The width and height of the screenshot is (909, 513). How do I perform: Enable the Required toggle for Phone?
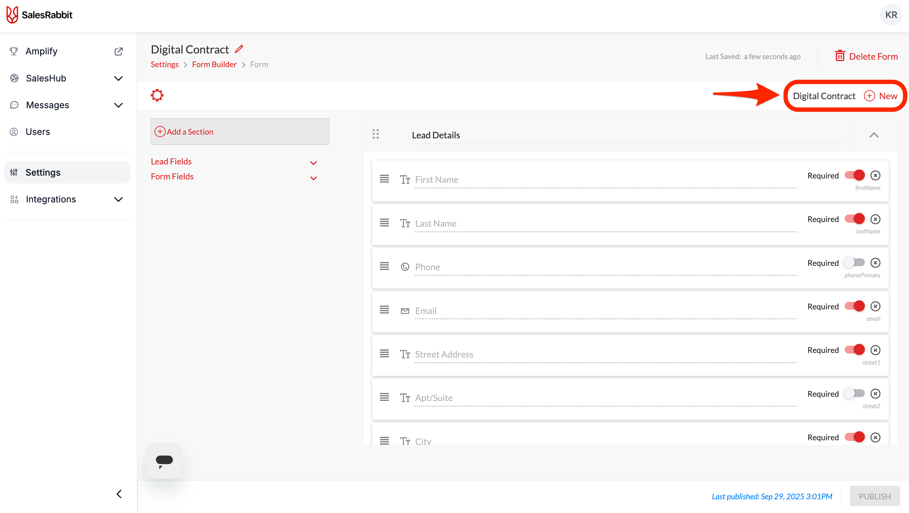tap(854, 262)
